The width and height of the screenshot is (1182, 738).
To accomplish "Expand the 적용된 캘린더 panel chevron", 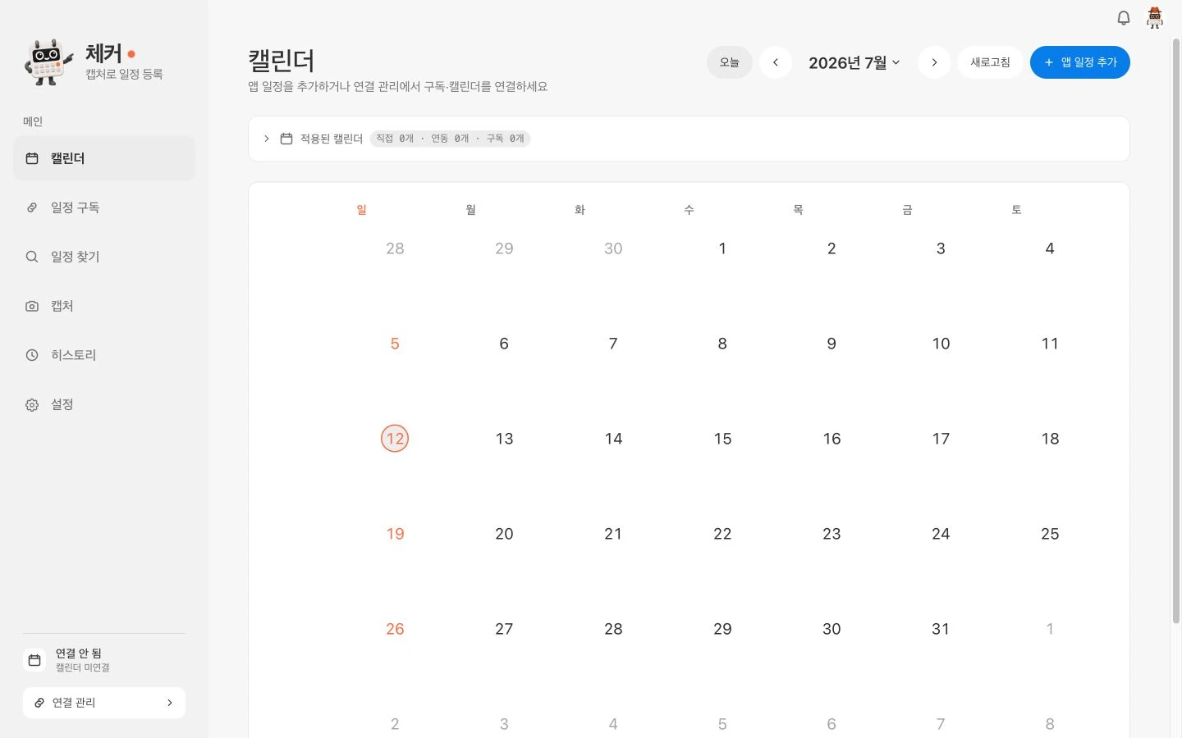I will (267, 139).
